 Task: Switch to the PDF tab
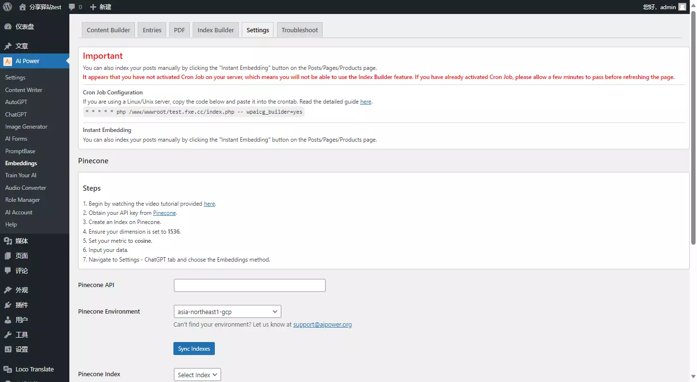[179, 30]
